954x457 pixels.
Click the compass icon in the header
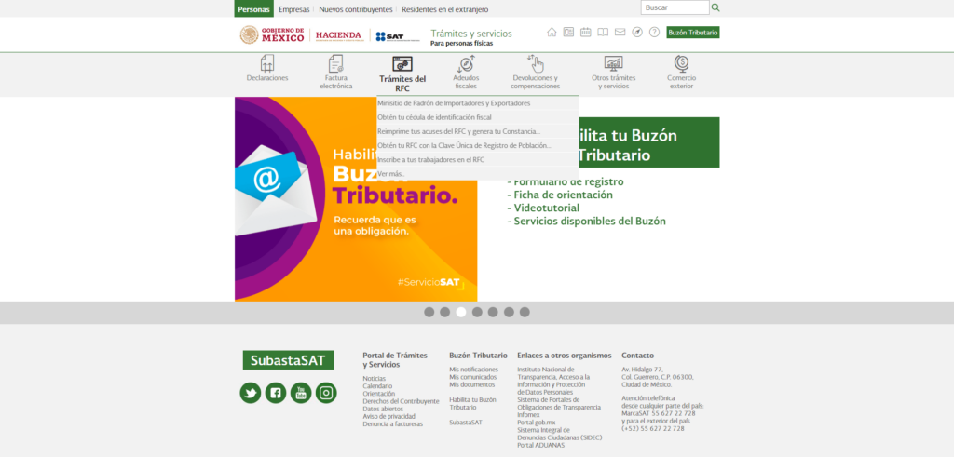[x=637, y=33]
